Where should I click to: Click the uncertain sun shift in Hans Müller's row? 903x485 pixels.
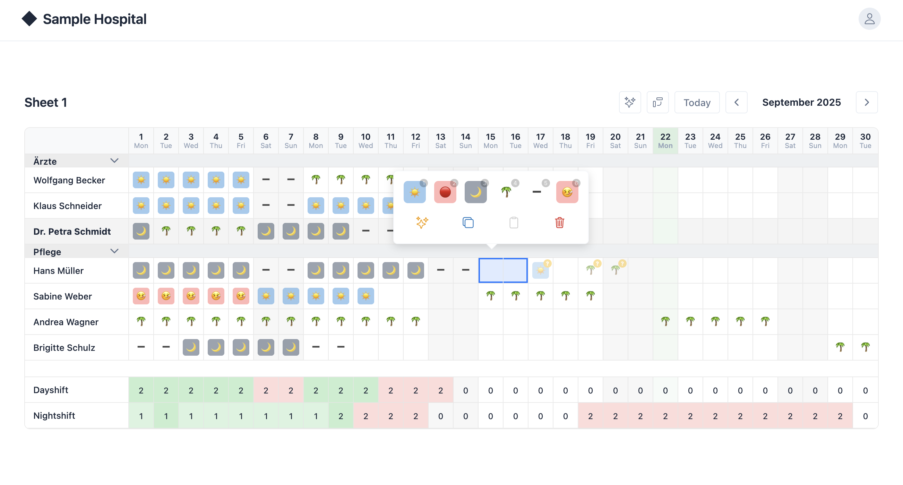(x=540, y=270)
